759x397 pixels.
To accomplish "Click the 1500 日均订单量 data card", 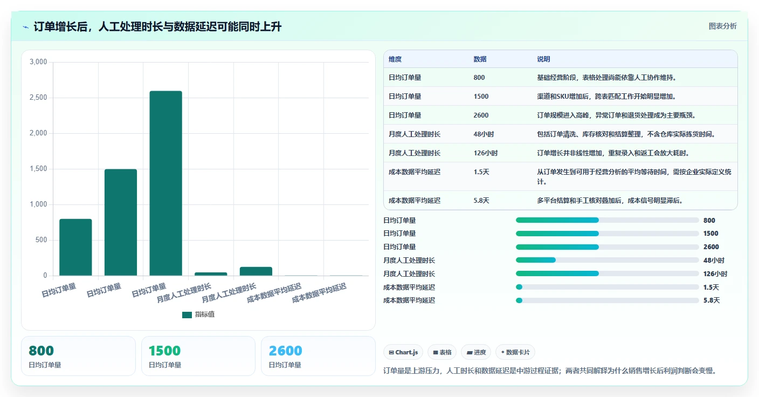I will click(198, 356).
